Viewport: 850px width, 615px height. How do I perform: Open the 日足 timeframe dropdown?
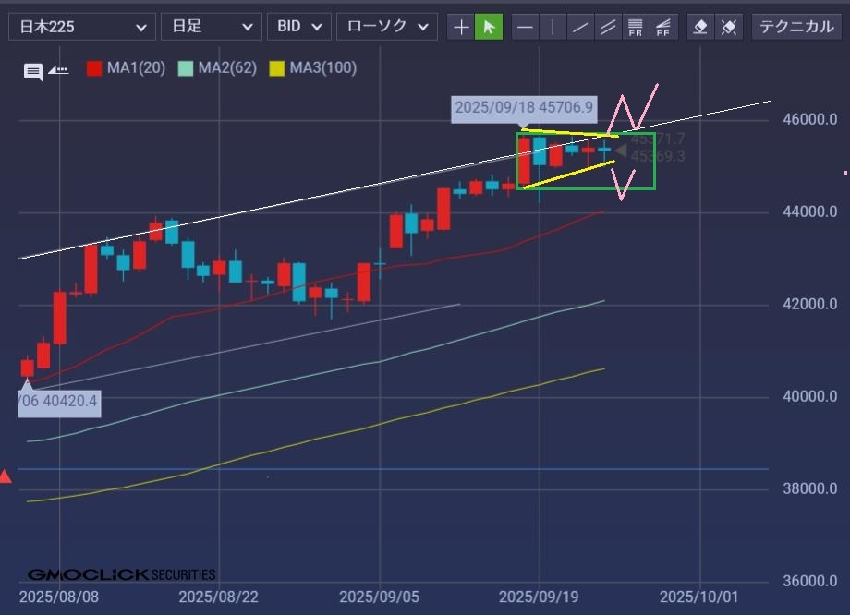[210, 27]
